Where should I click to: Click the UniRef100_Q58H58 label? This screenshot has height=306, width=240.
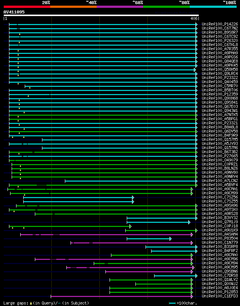pos(220,69)
